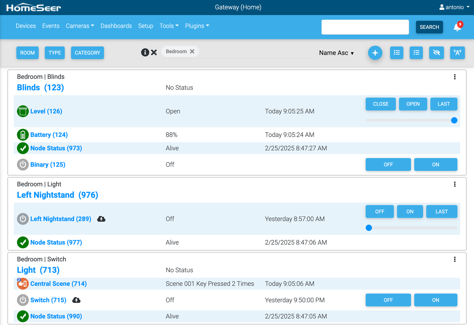474x325 pixels.
Task: Click the blinds Level (126) slider handle
Action: pyautogui.click(x=454, y=120)
